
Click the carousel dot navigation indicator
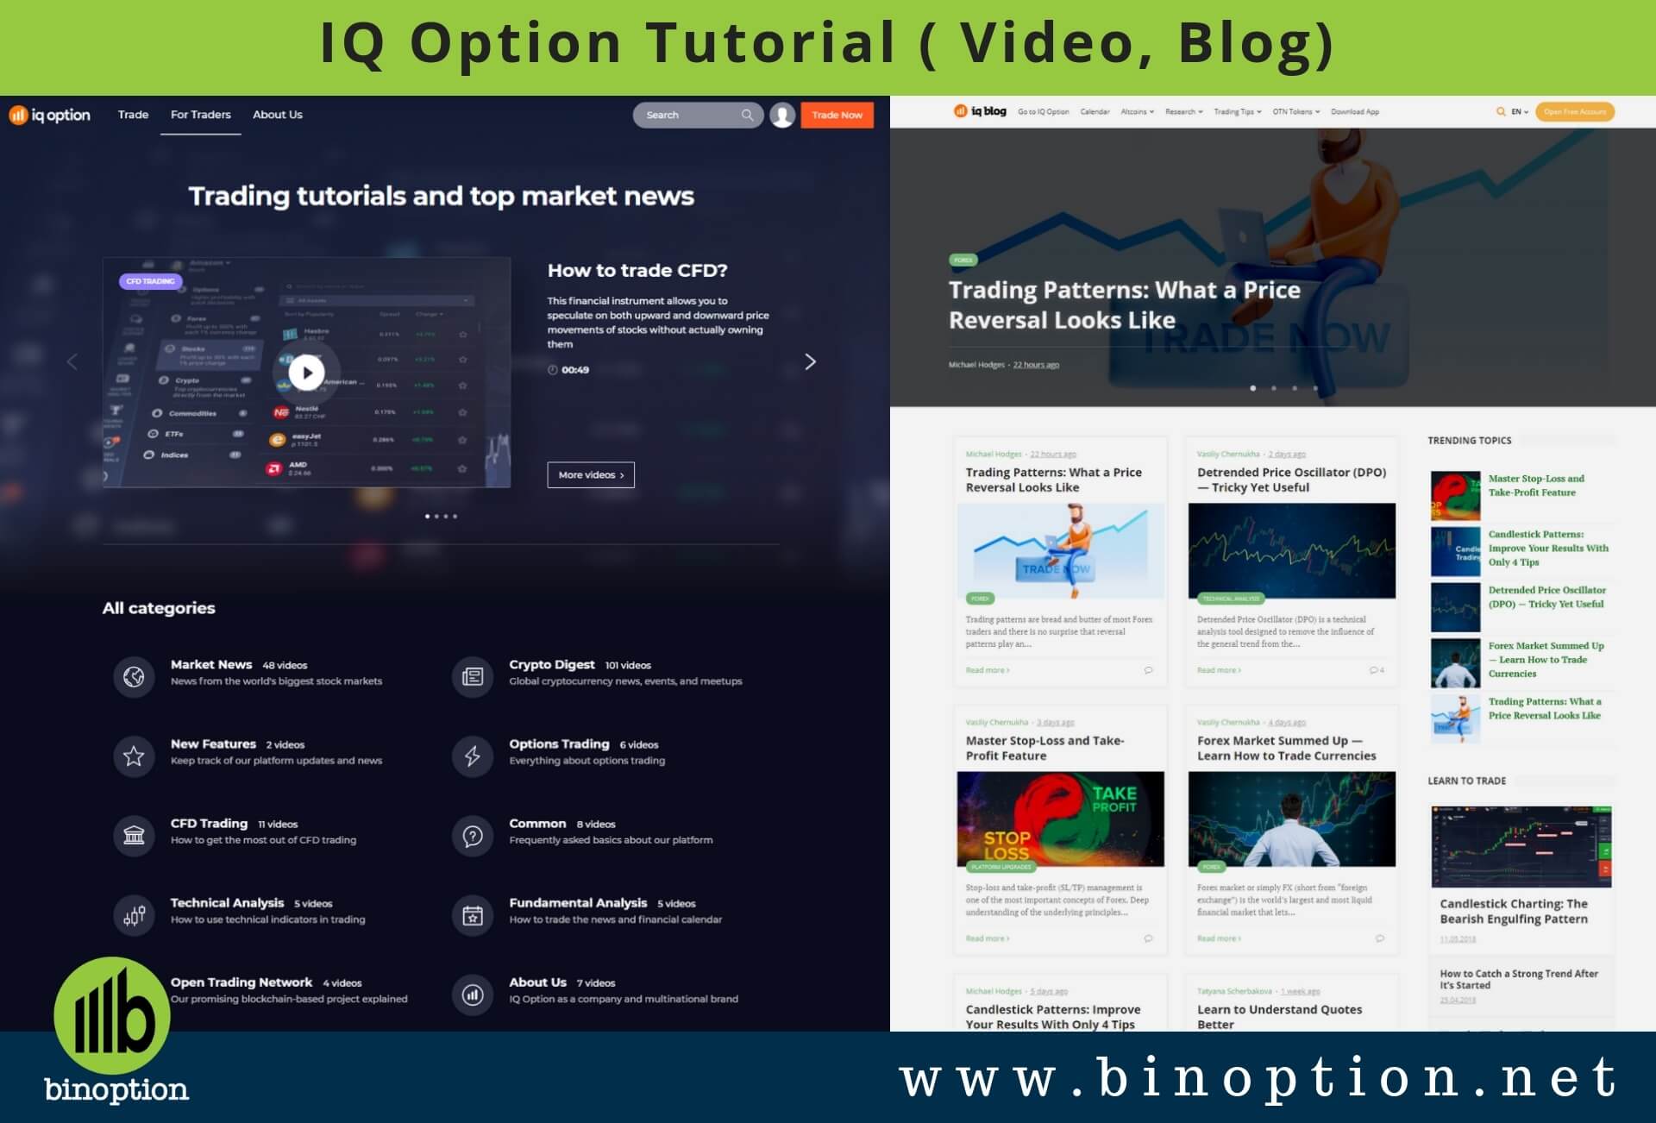click(440, 518)
